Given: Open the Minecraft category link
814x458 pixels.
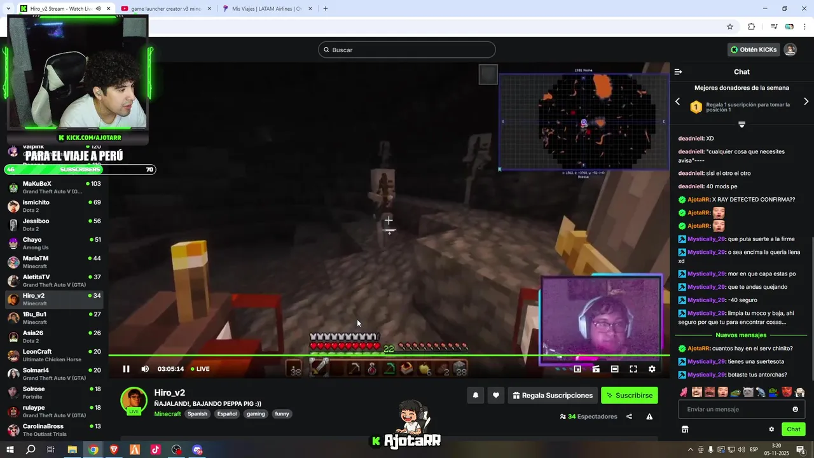Looking at the screenshot, I should click(167, 413).
